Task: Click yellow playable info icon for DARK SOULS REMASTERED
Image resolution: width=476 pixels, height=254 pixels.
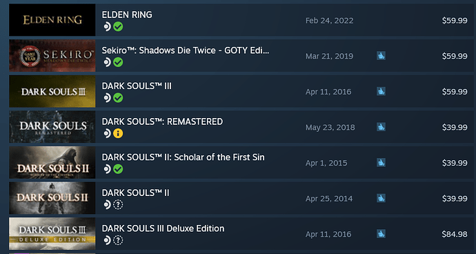Action: (x=118, y=133)
